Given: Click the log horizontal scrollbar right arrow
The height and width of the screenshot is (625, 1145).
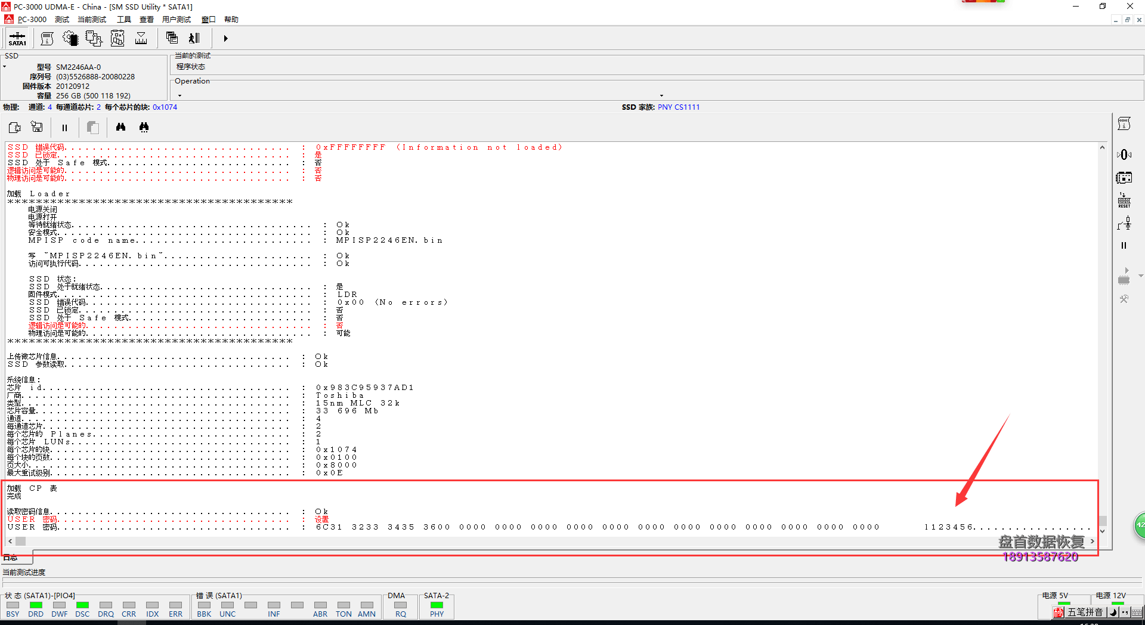Looking at the screenshot, I should (x=1093, y=541).
